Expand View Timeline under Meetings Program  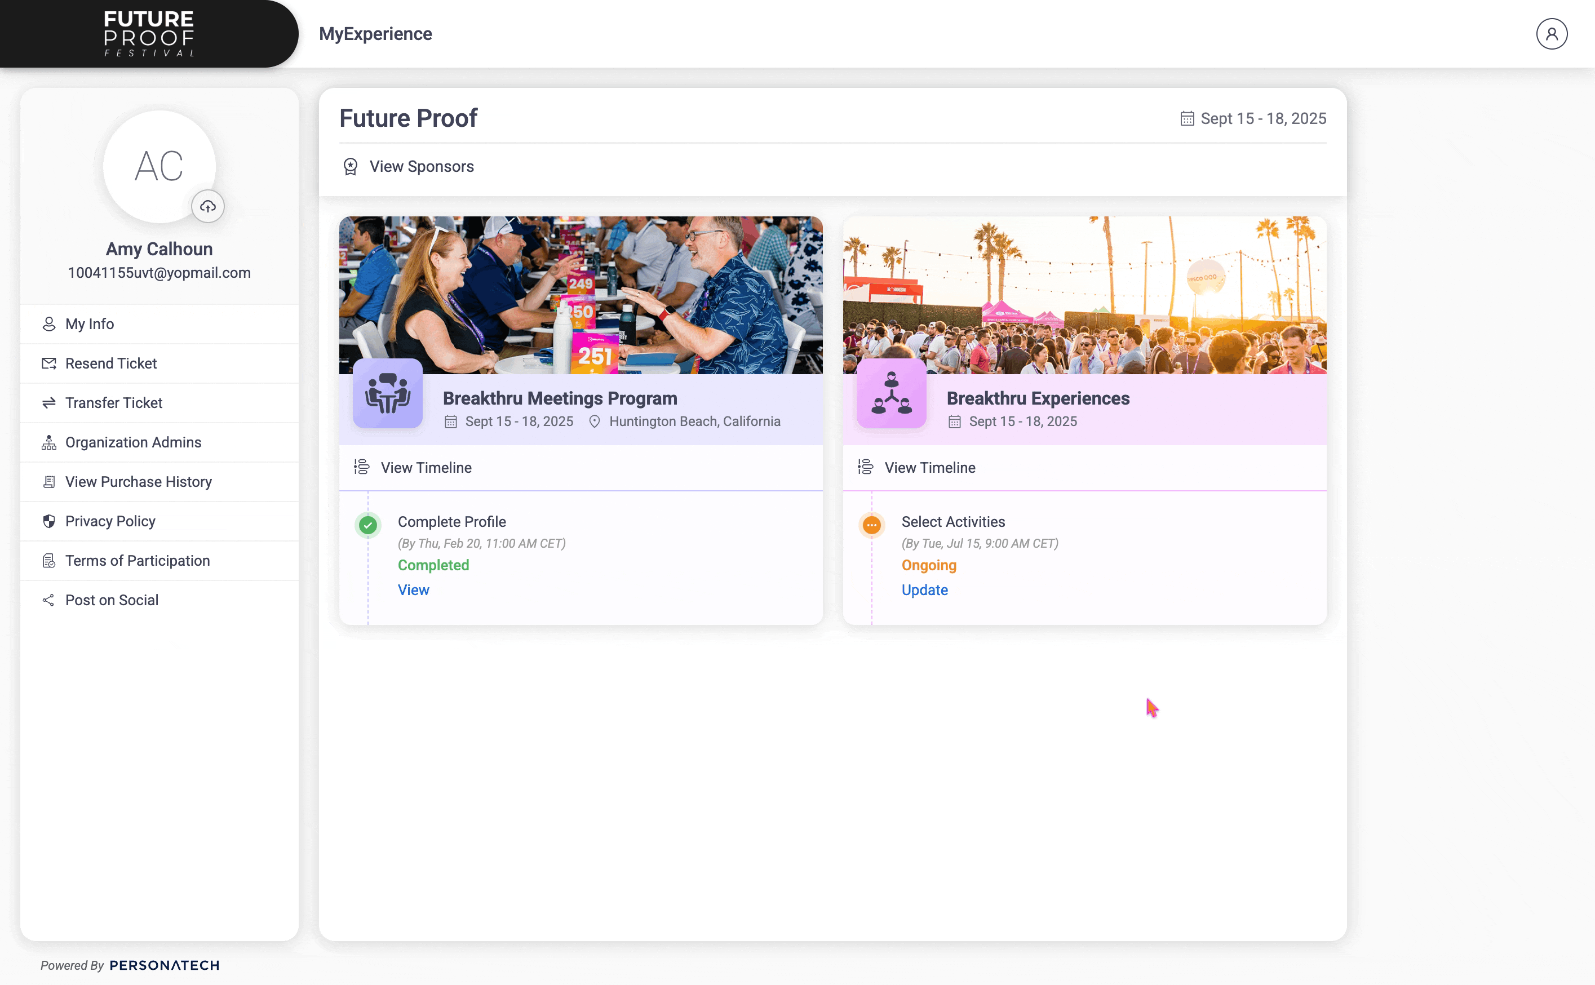pos(426,468)
